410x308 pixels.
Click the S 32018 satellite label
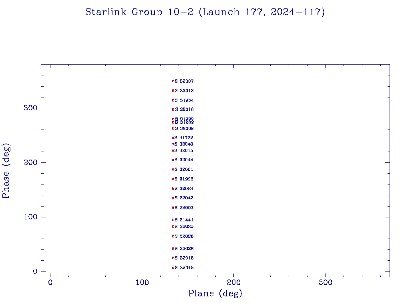pyautogui.click(x=184, y=258)
